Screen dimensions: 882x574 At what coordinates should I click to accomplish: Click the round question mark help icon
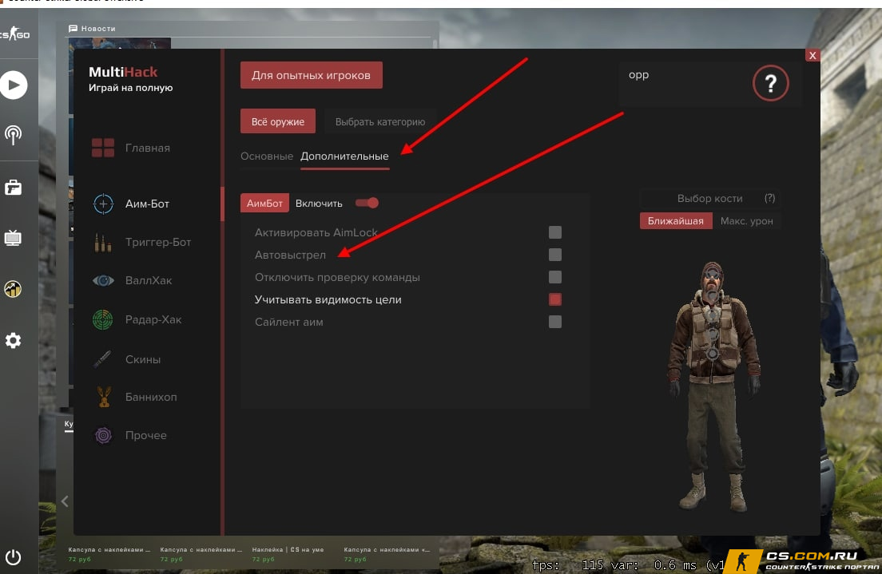(x=771, y=83)
